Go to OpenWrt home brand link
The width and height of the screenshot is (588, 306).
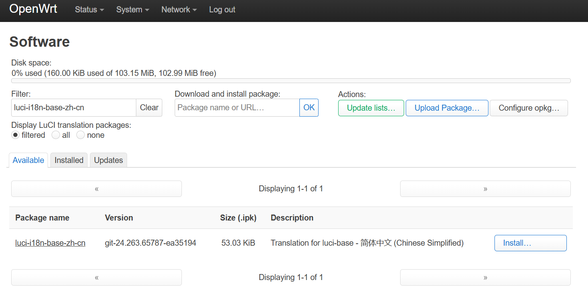(x=33, y=9)
